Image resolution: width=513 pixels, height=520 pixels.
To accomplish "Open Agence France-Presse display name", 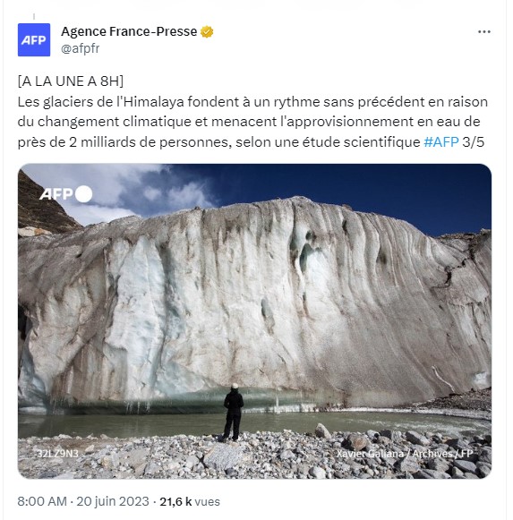I will click(129, 31).
